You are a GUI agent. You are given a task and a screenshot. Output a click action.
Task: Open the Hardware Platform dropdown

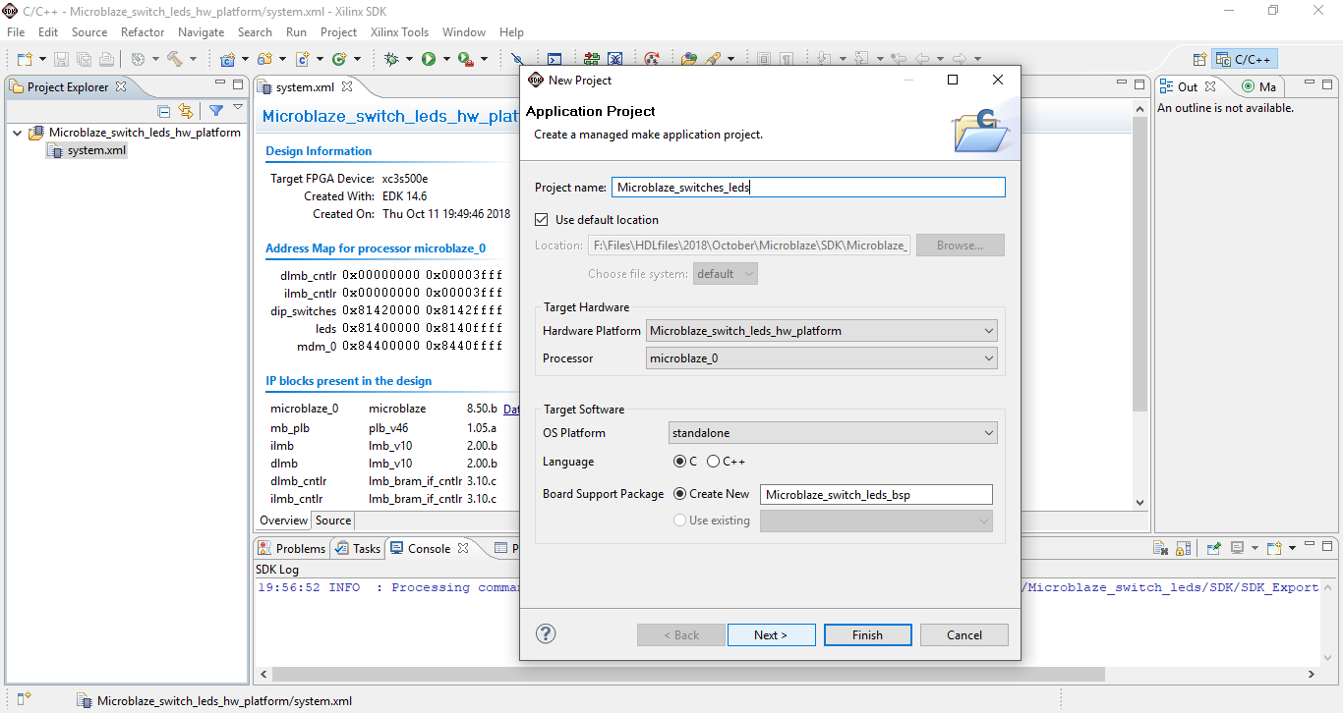[x=822, y=331]
